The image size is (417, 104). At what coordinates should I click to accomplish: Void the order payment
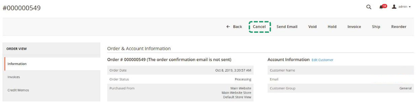312,27
